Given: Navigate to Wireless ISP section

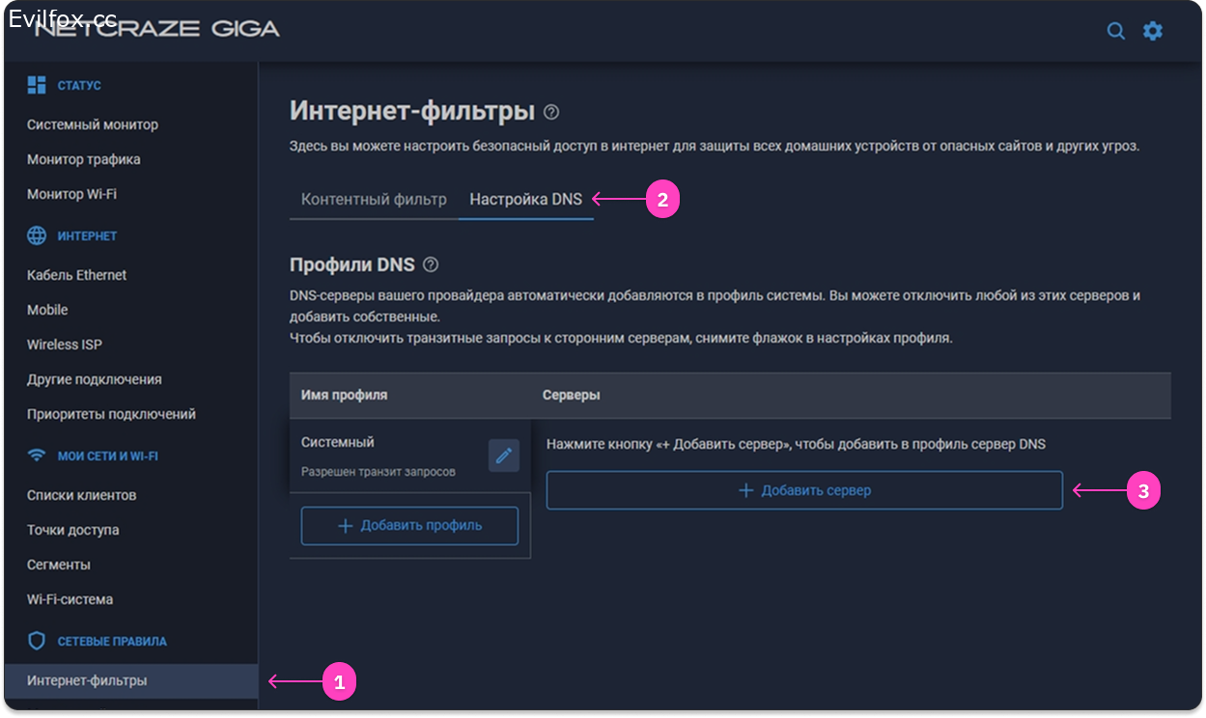Looking at the screenshot, I should 65,345.
